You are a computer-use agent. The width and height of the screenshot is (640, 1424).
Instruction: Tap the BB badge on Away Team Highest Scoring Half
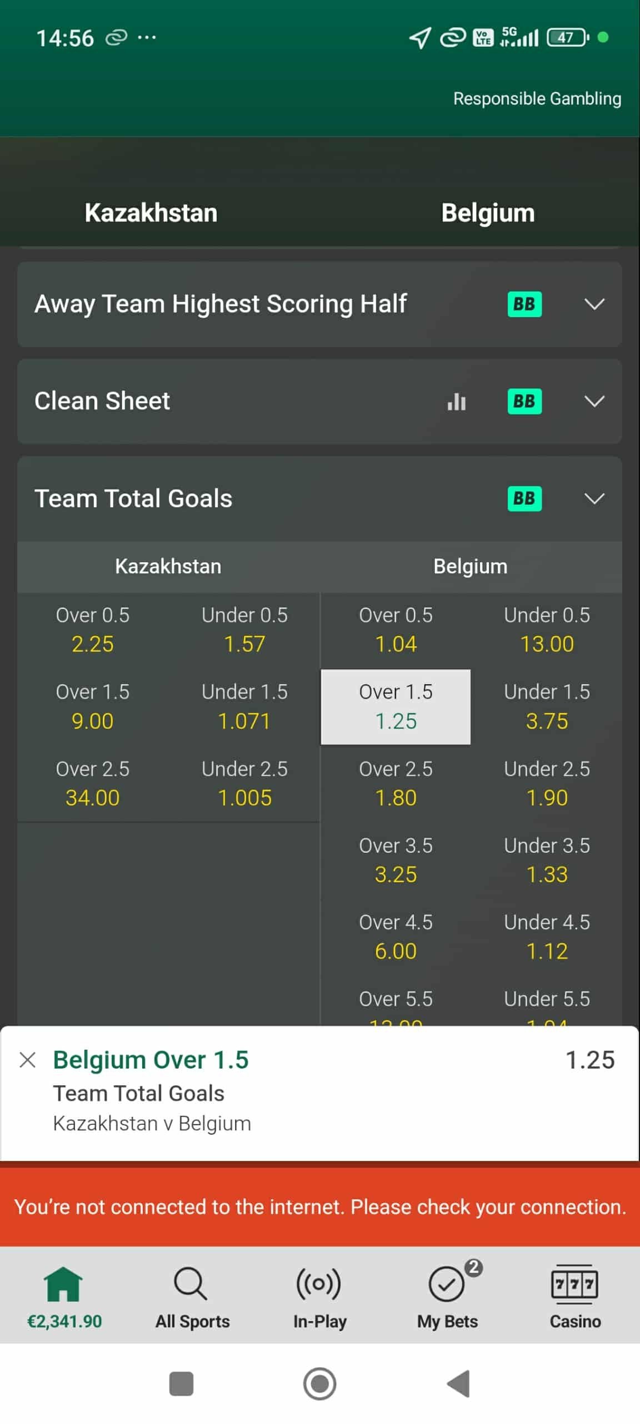coord(524,304)
